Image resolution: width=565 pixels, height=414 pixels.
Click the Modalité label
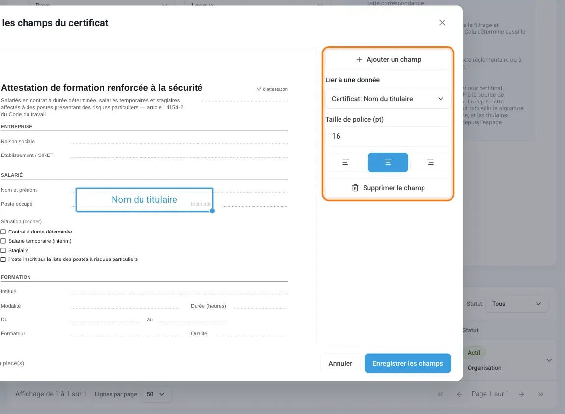click(x=11, y=306)
